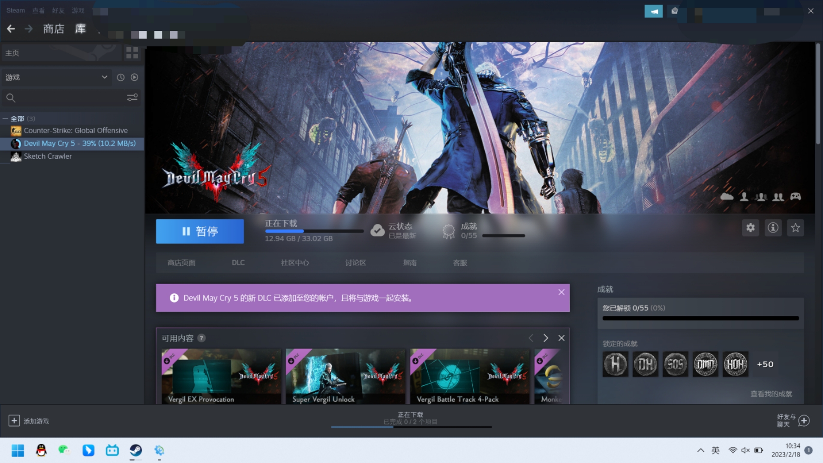Click 查看我的成就 link
Screen dimensions: 823x463
tap(771, 394)
